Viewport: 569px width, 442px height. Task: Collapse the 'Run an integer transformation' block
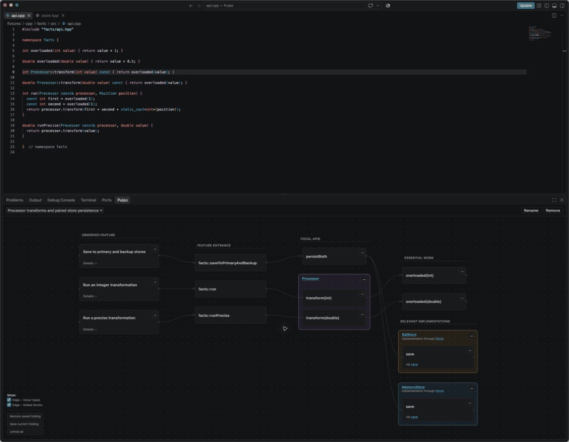[155, 282]
